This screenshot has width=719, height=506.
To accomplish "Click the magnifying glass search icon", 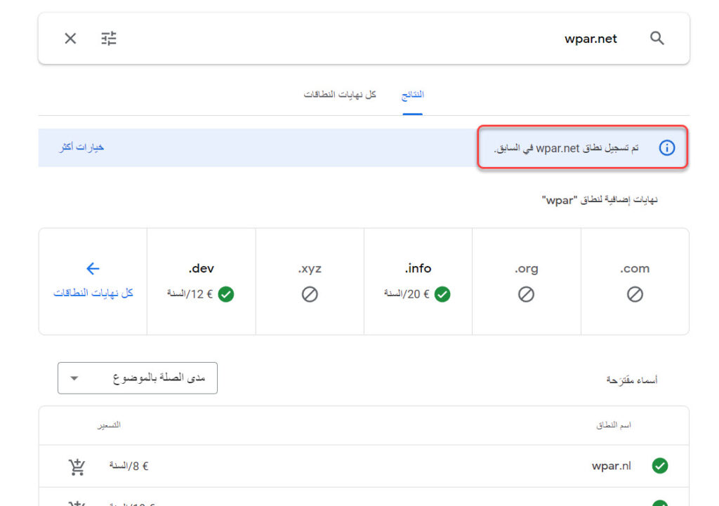I will 657,38.
